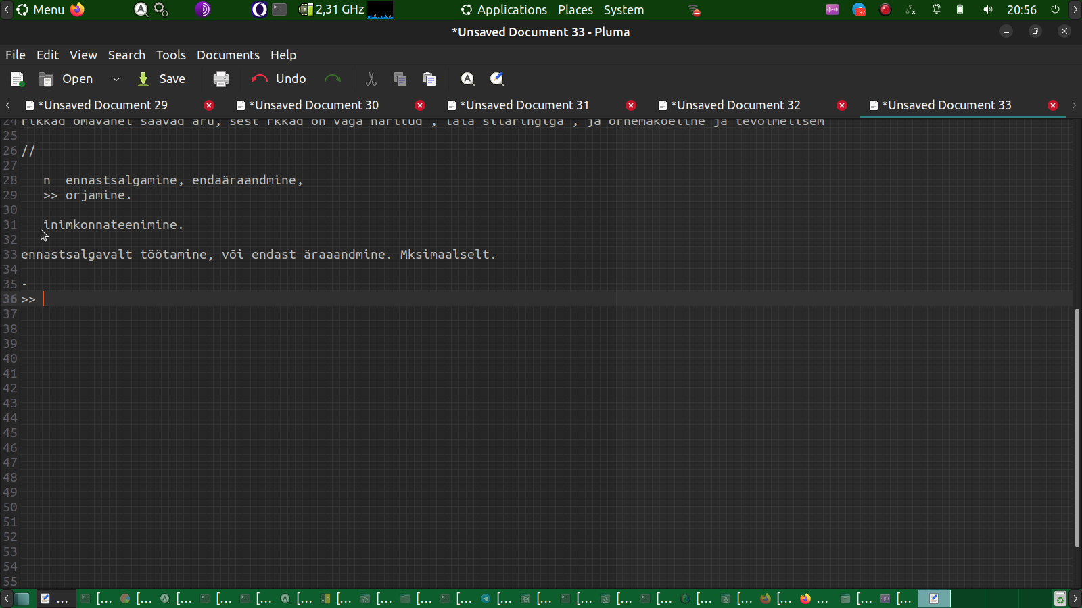Open the Documents menu
The image size is (1082, 608).
(x=228, y=55)
